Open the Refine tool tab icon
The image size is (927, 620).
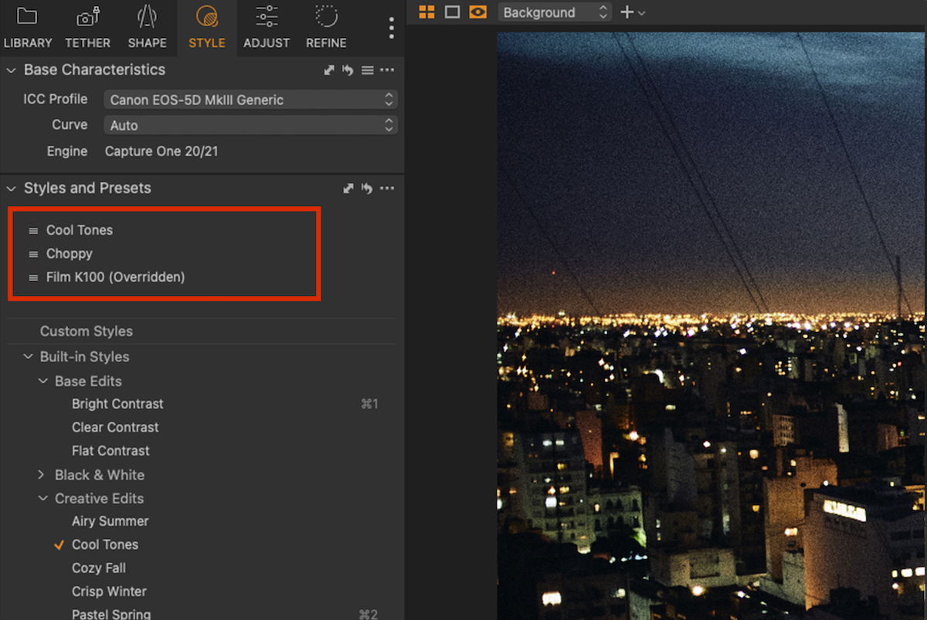point(326,17)
